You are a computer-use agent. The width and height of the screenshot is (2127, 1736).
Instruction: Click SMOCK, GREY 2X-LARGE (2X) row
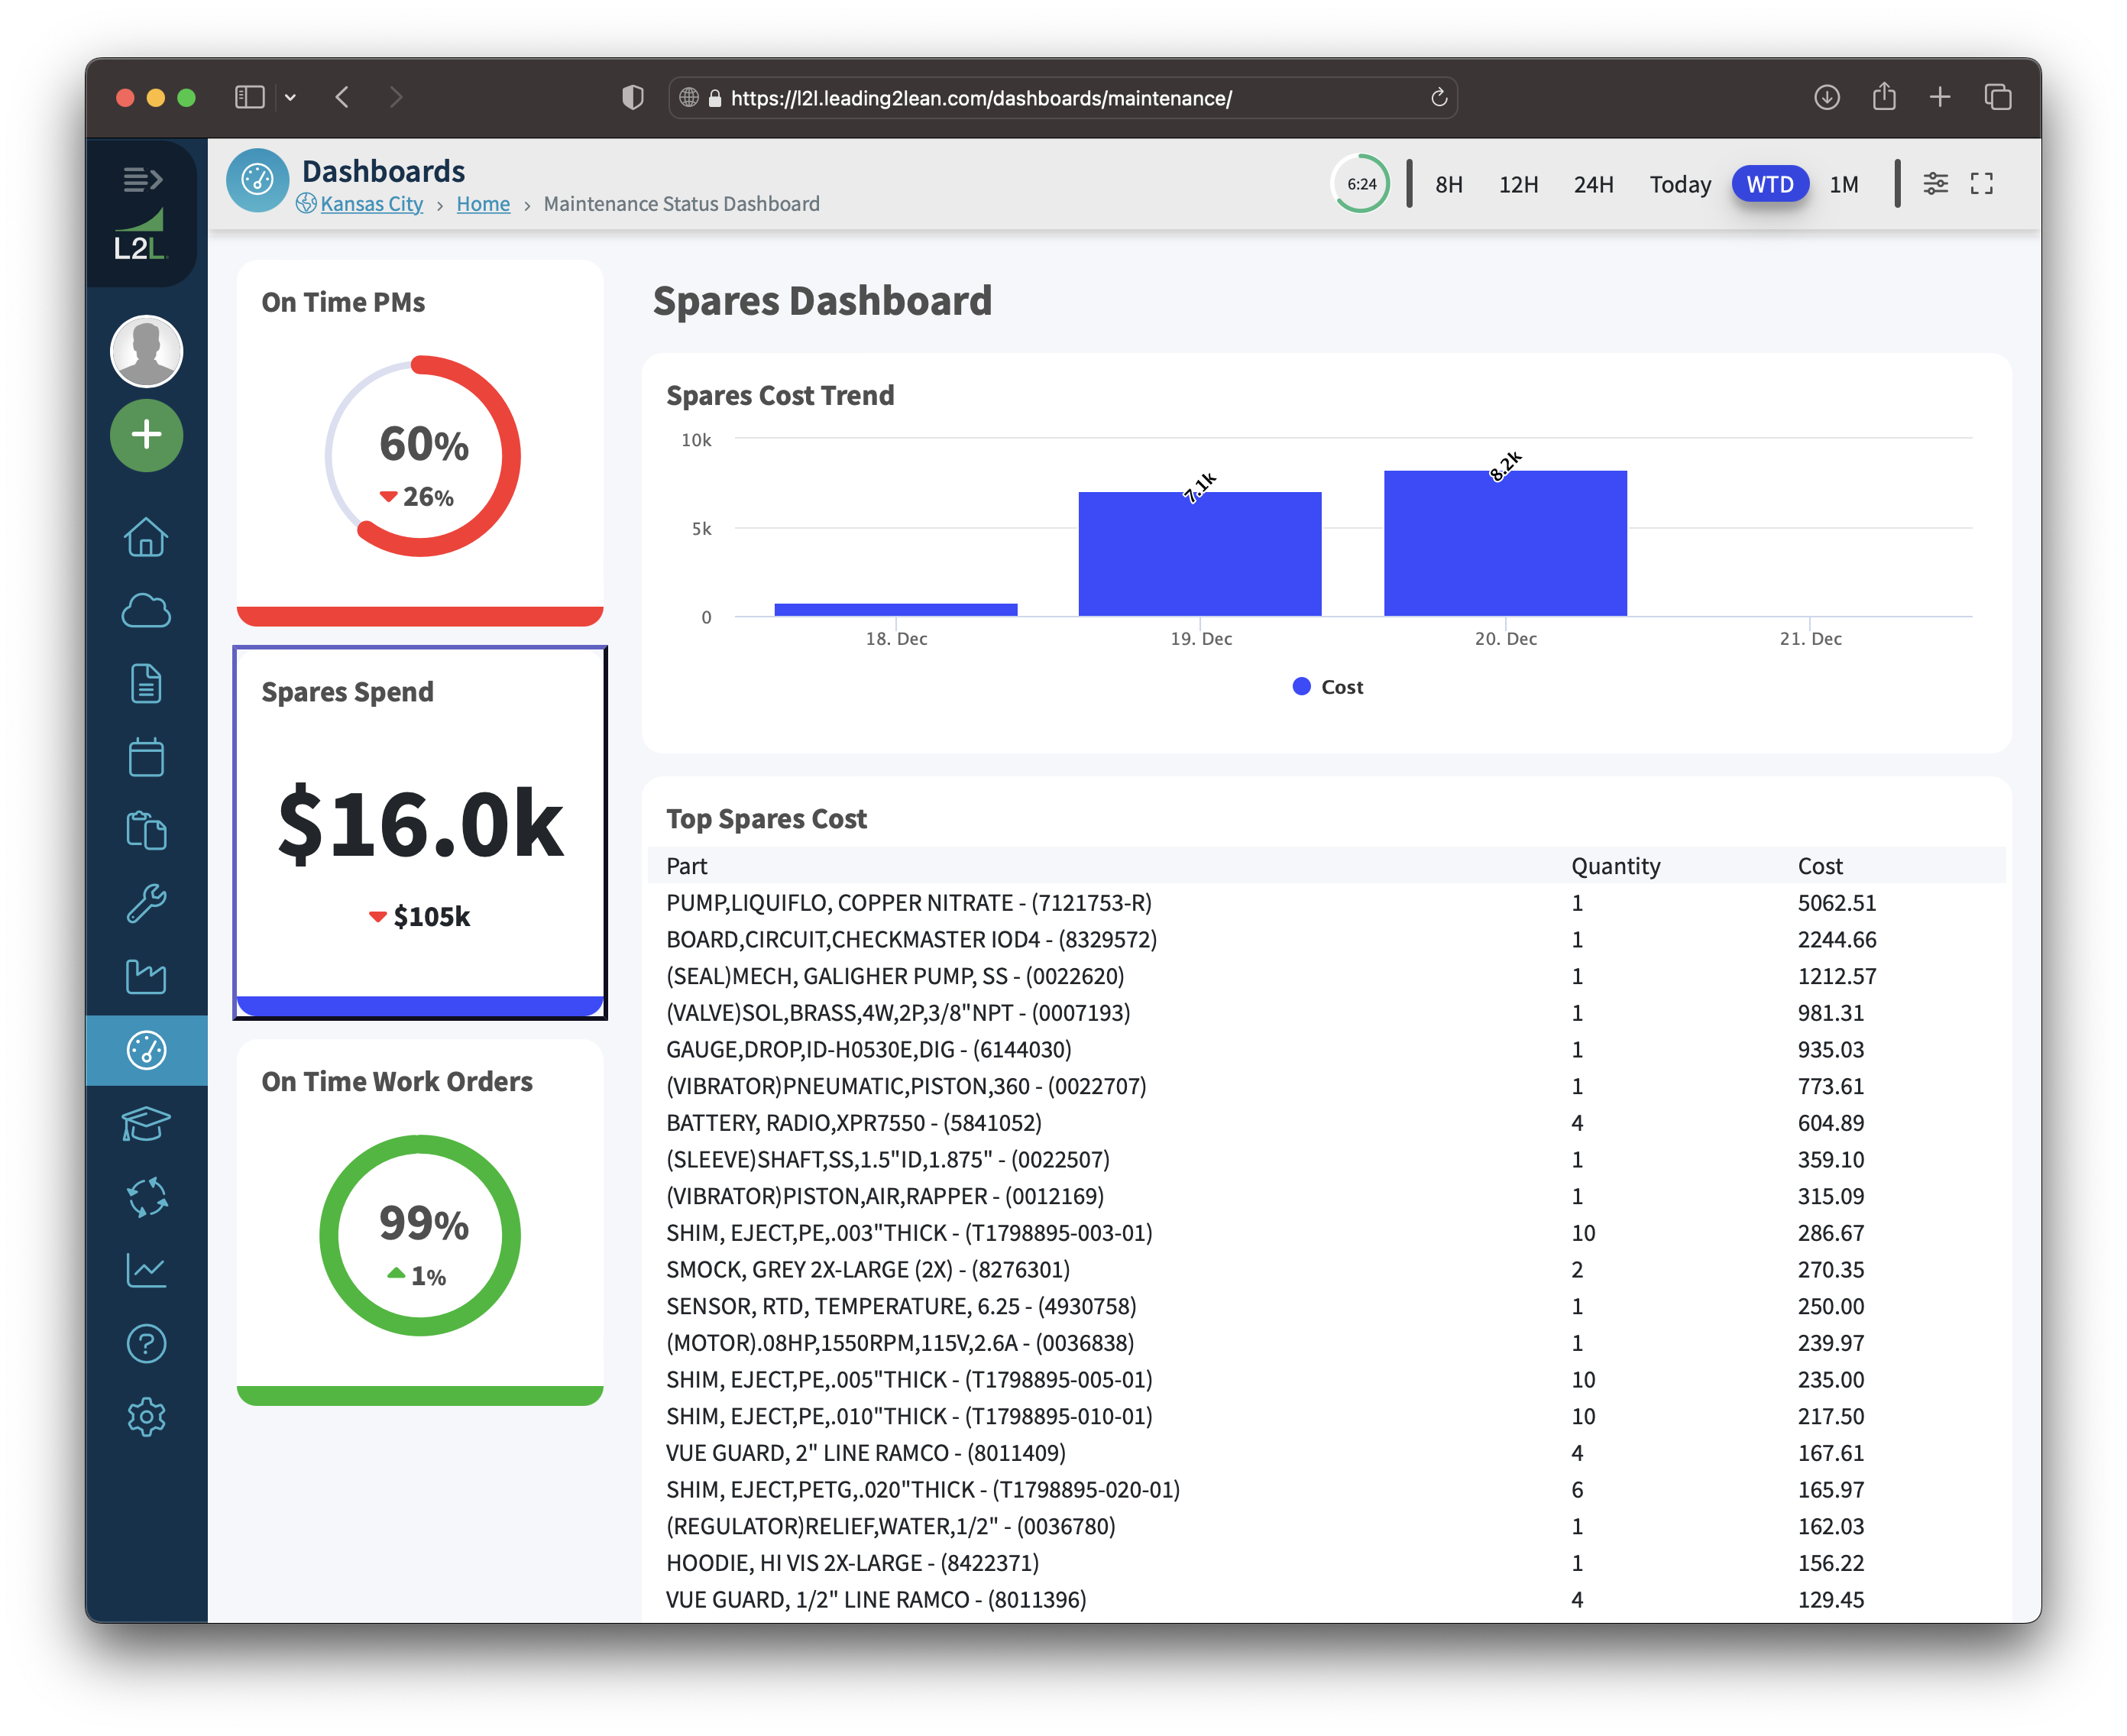tap(1326, 1270)
